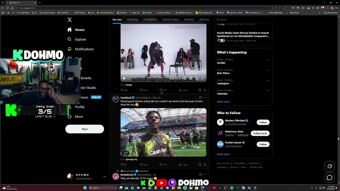The image size is (340, 191).
Task: Open the Twitch bookmark
Action: point(220,13)
